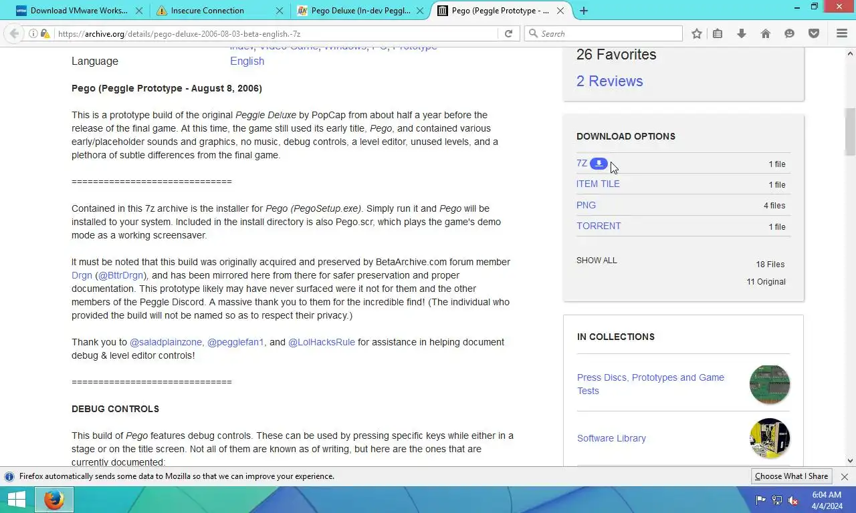Close the Pego Peggle Prototype tab
Viewport: 856px width, 513px height.
pyautogui.click(x=562, y=11)
